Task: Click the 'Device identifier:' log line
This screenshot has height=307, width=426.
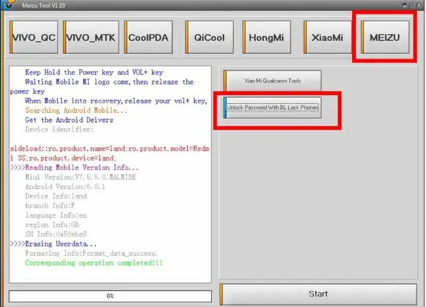Action: click(x=59, y=129)
